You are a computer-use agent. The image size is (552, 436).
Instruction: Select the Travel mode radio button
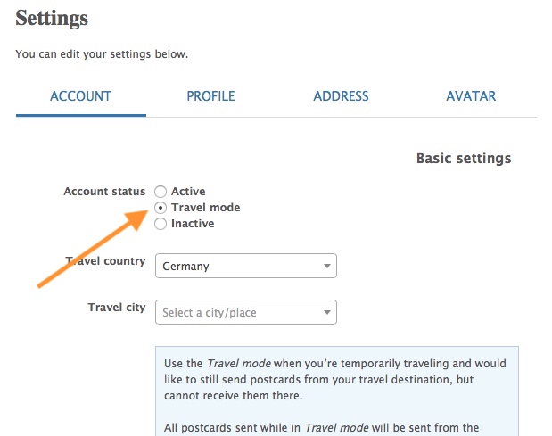(161, 207)
